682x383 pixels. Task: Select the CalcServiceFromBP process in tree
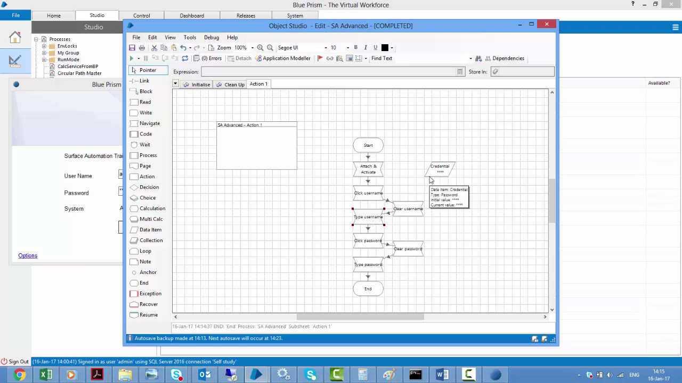[x=78, y=66]
